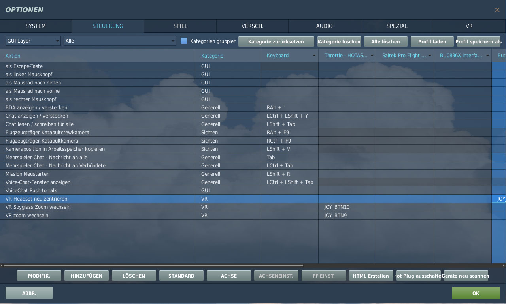This screenshot has height=304, width=506.
Task: Close the Optionen window with X icon
Action: (497, 10)
